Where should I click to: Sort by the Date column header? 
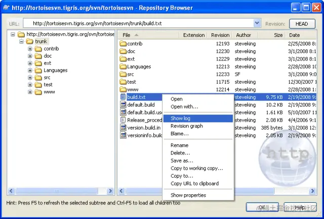click(301, 35)
